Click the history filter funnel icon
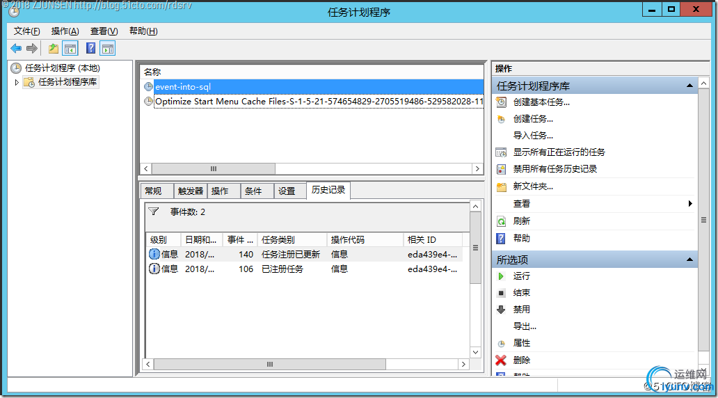Viewport: 718px width, 398px height. tap(154, 212)
